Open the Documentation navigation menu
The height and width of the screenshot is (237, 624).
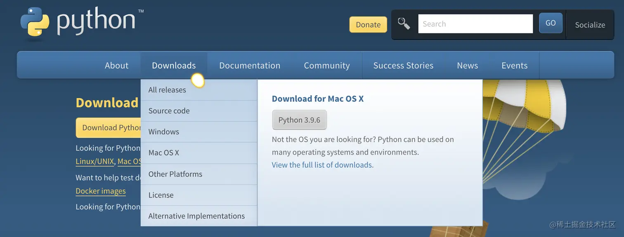(x=250, y=66)
